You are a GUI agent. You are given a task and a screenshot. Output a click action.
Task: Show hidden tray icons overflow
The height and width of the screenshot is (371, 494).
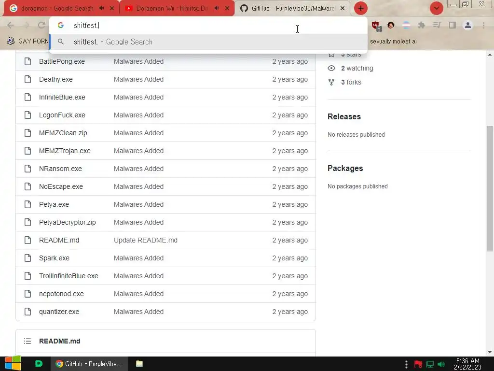[406, 364]
